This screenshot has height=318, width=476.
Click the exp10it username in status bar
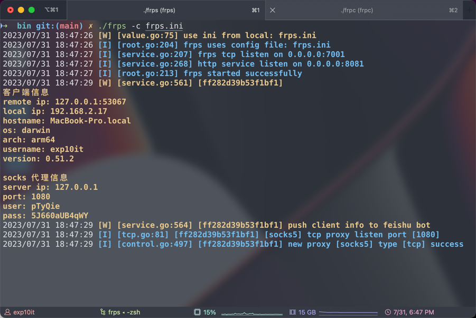24,312
